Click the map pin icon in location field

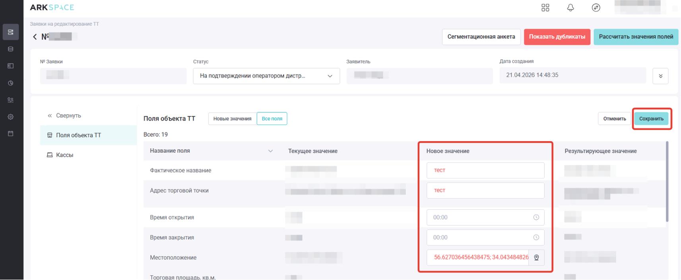click(536, 257)
